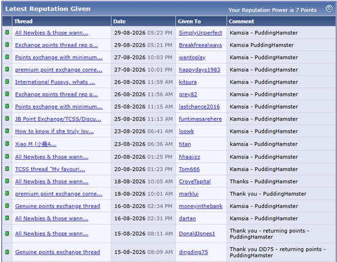Screen dimensions: 337x262
Task: Click green reputation icon in dingding75 row
Action: tap(7, 252)
